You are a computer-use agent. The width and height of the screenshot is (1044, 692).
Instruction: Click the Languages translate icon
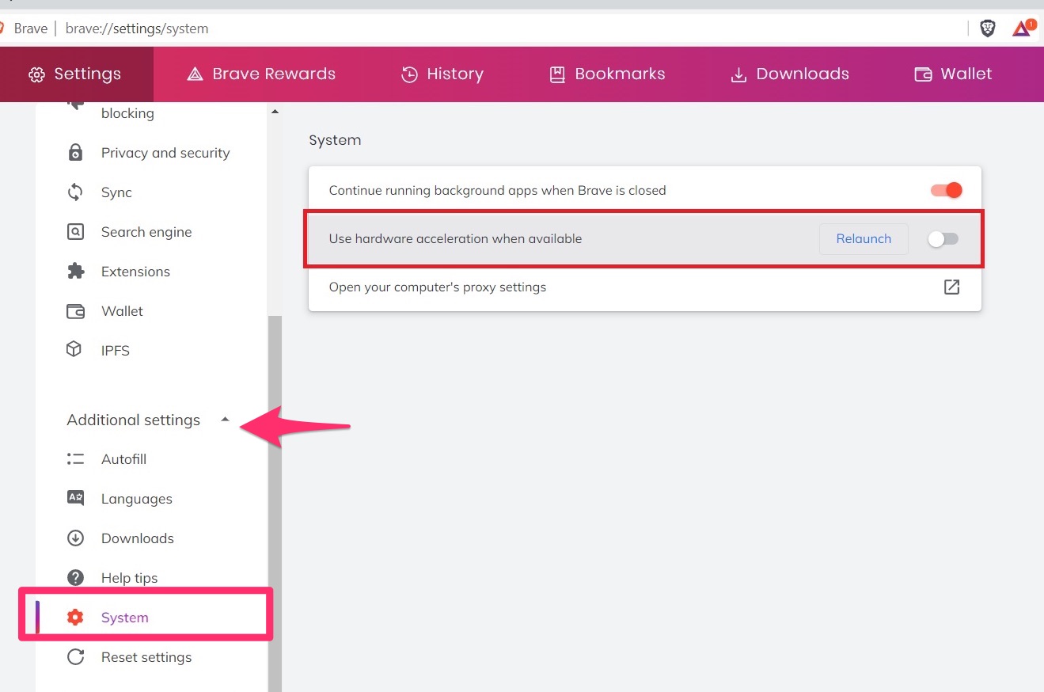coord(75,499)
